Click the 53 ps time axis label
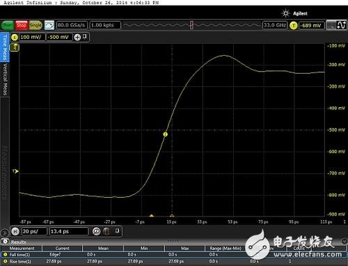Viewport: 348px width, 266px height. tap(232, 222)
